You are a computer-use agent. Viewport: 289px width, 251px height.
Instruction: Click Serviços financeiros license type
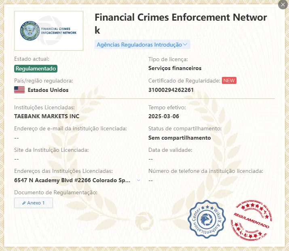tap(175, 68)
